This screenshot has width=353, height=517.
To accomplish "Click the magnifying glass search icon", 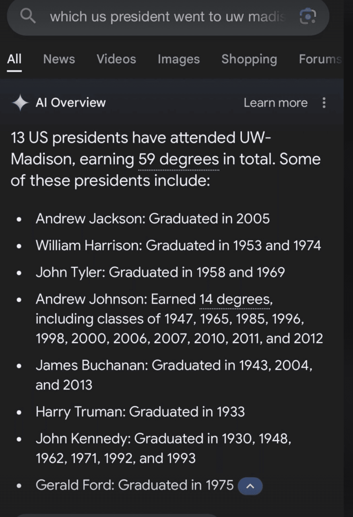I will pos(28,16).
